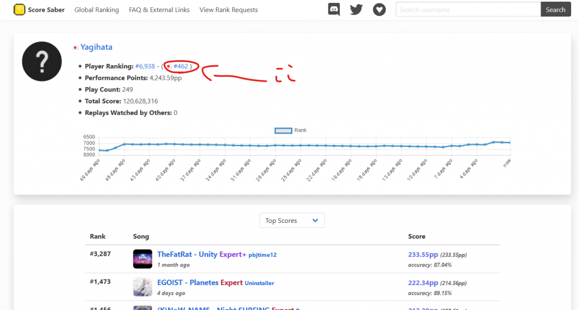Open country rank #462 link
The height and width of the screenshot is (310, 579).
(x=180, y=67)
